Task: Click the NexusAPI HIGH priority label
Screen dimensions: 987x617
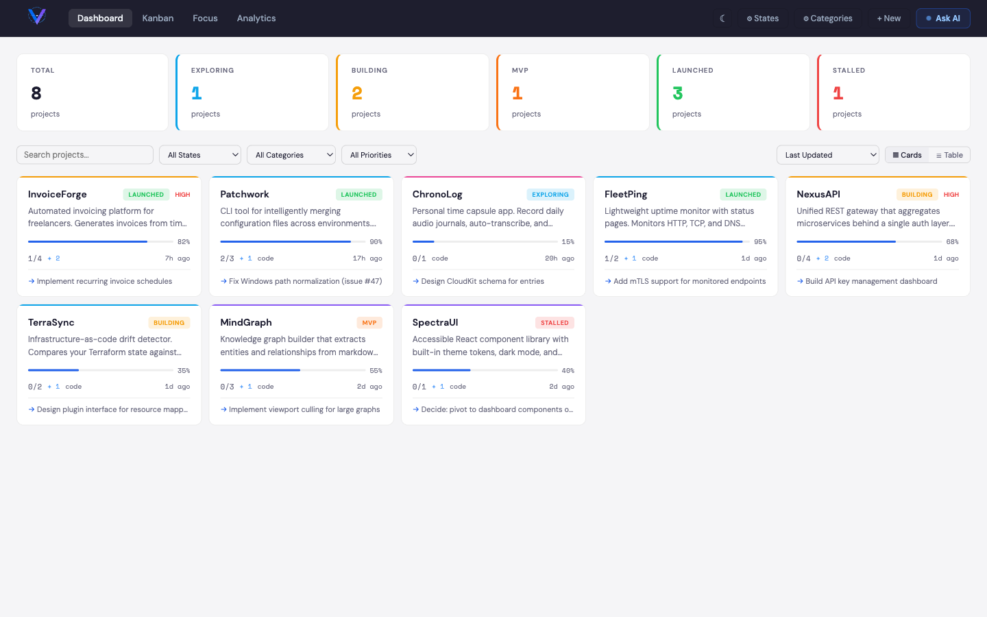Action: point(951,195)
